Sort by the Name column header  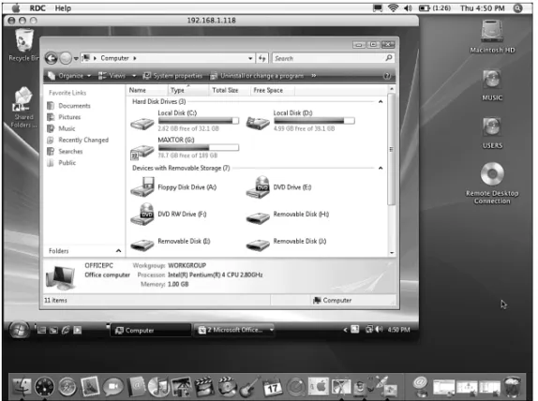coord(146,90)
